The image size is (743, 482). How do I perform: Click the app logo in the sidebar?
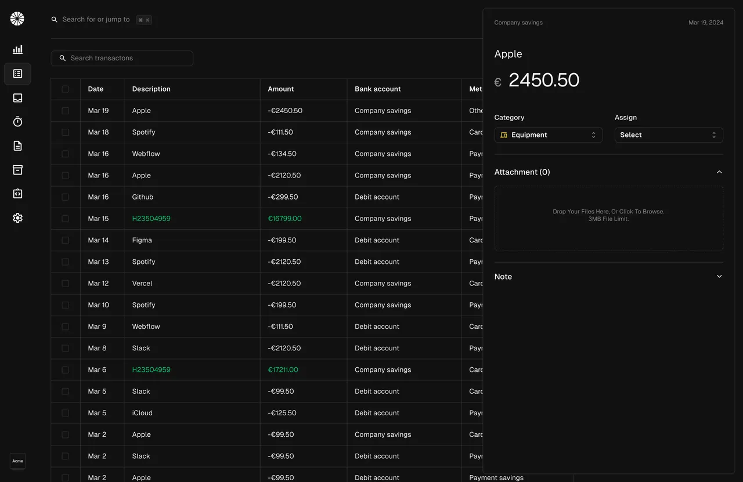(17, 19)
